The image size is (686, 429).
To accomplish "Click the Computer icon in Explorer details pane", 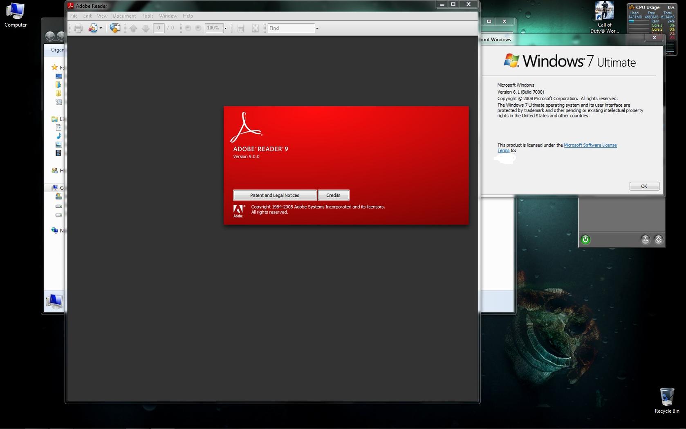I will 54,301.
